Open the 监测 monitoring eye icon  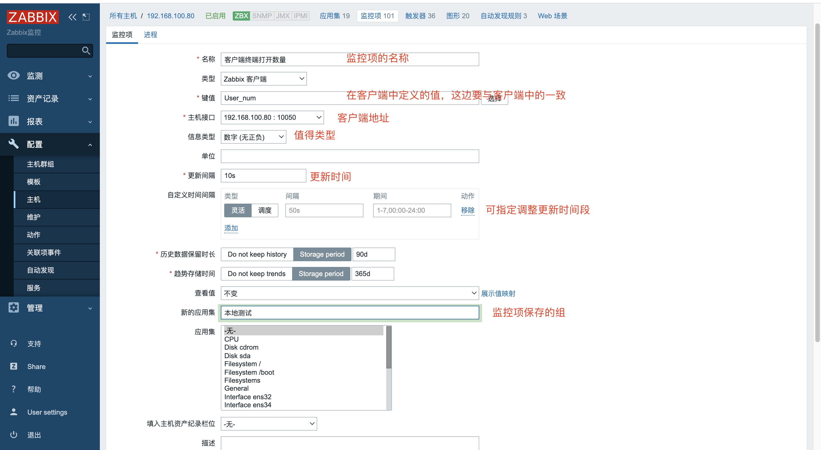(13, 76)
